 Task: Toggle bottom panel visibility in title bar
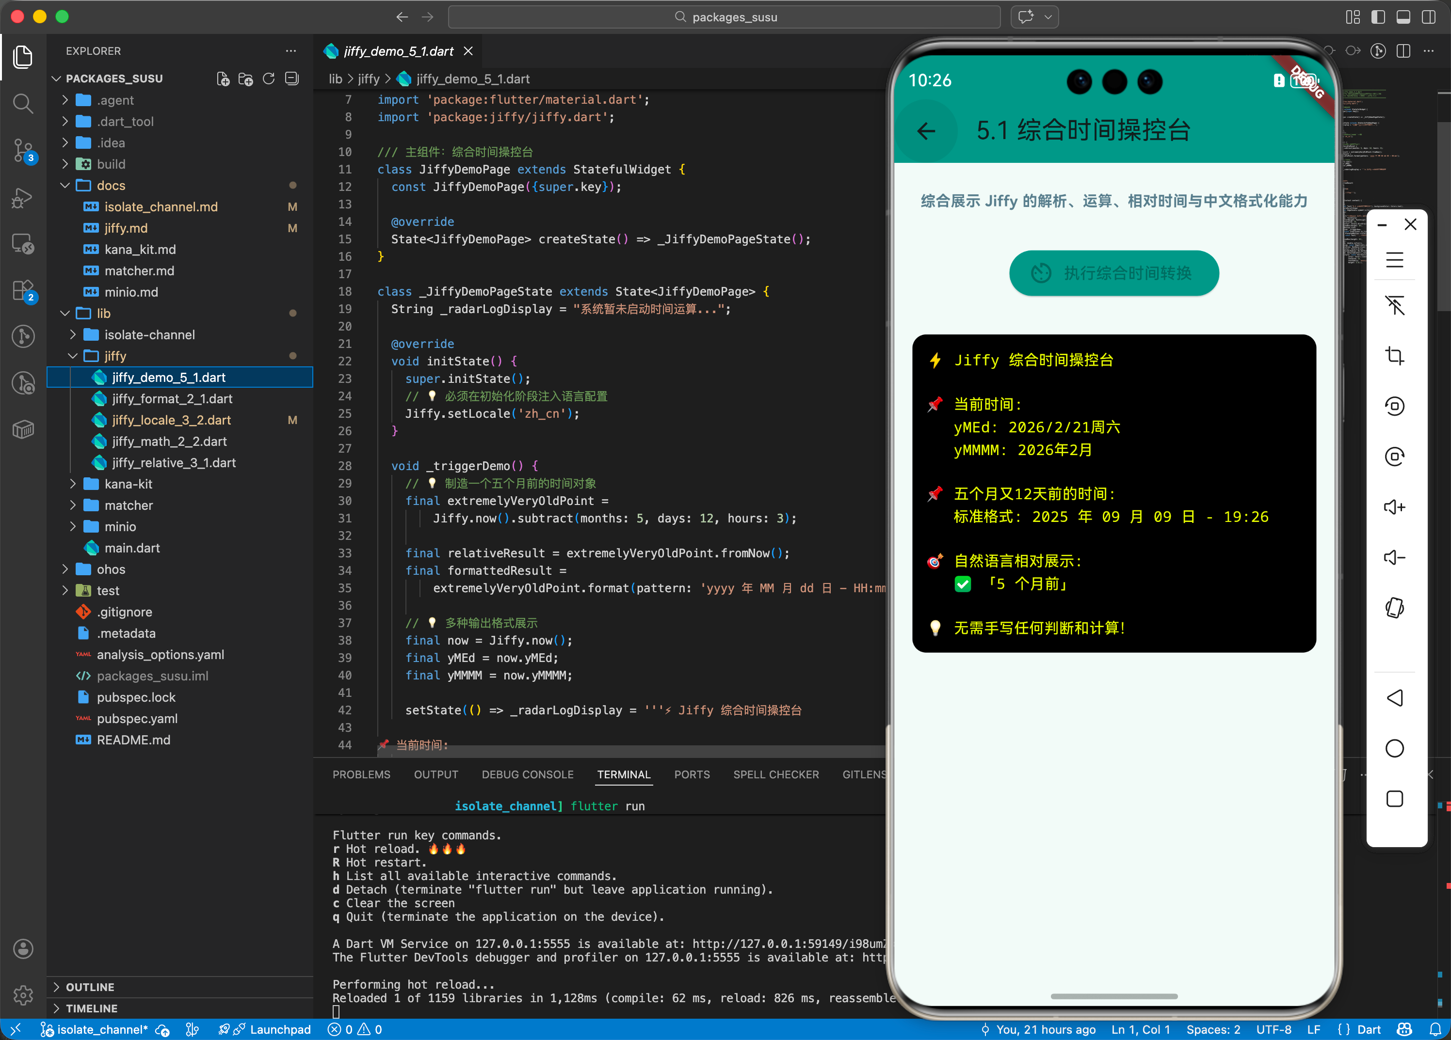(x=1403, y=17)
